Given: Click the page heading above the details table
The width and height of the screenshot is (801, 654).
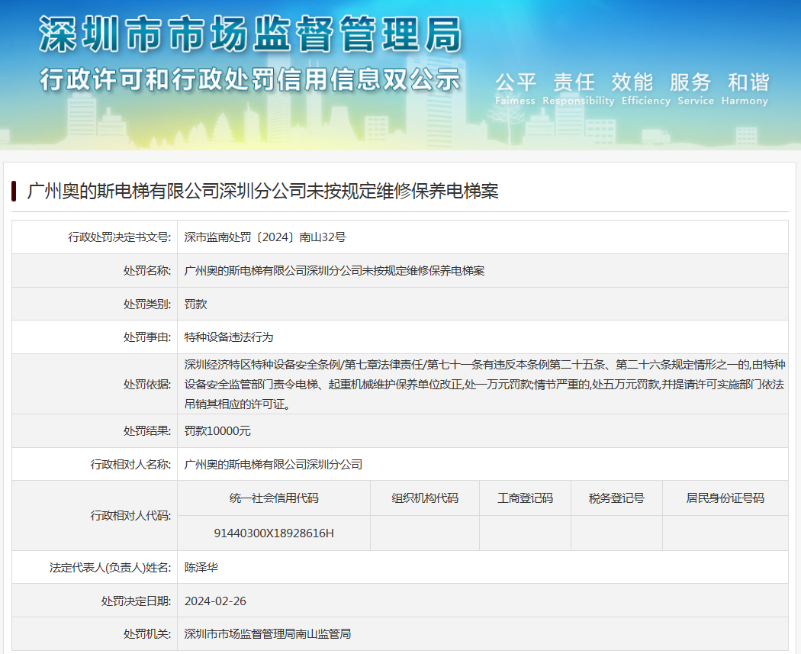Looking at the screenshot, I should pos(262,191).
